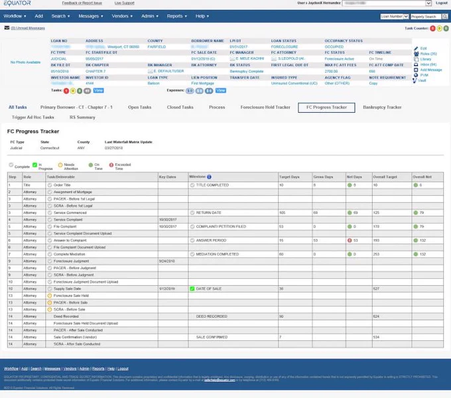This screenshot has height=398, width=451.
Task: Click the COMPLAINT/ PETITION FILED milestone
Action: 221,227
